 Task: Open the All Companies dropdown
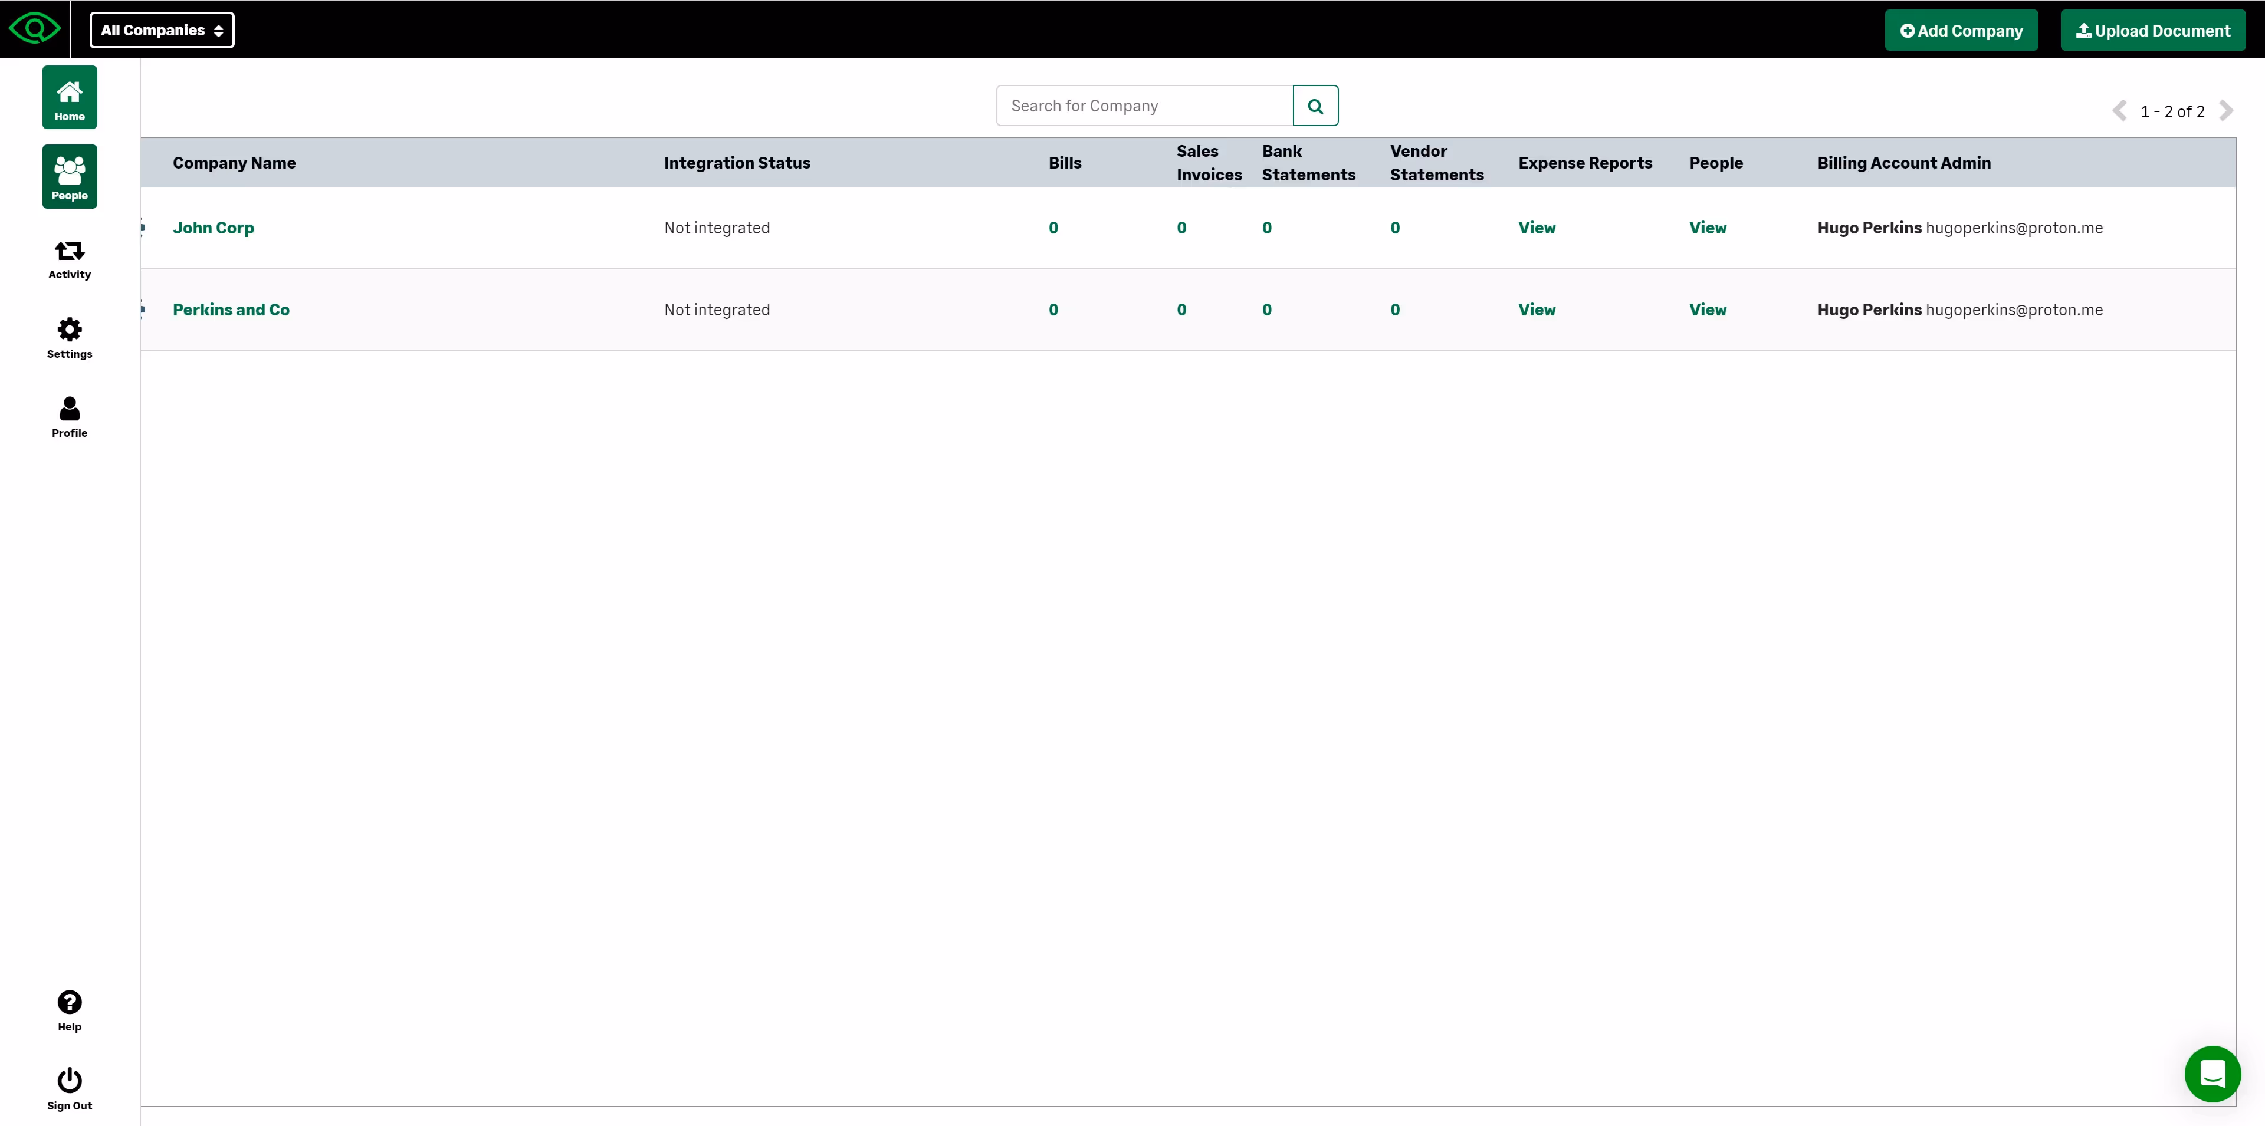tap(162, 30)
